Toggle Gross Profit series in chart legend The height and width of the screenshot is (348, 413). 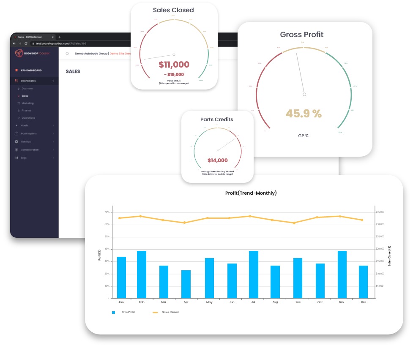(x=113, y=312)
